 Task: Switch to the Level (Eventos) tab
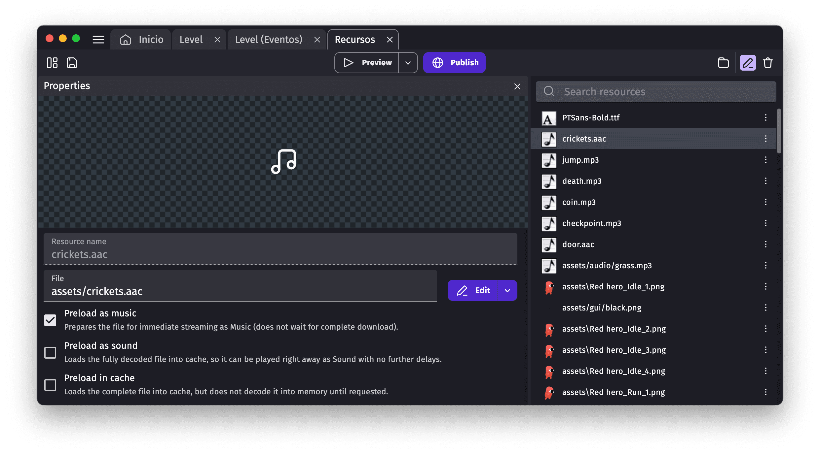click(x=268, y=39)
